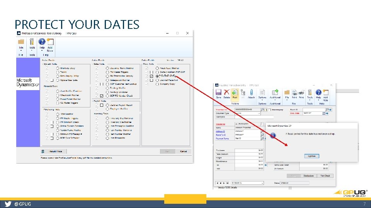Click the Trade Discount amount field
Image resolution: width=371 pixels, height=208 pixels.
pyautogui.click(x=249, y=154)
